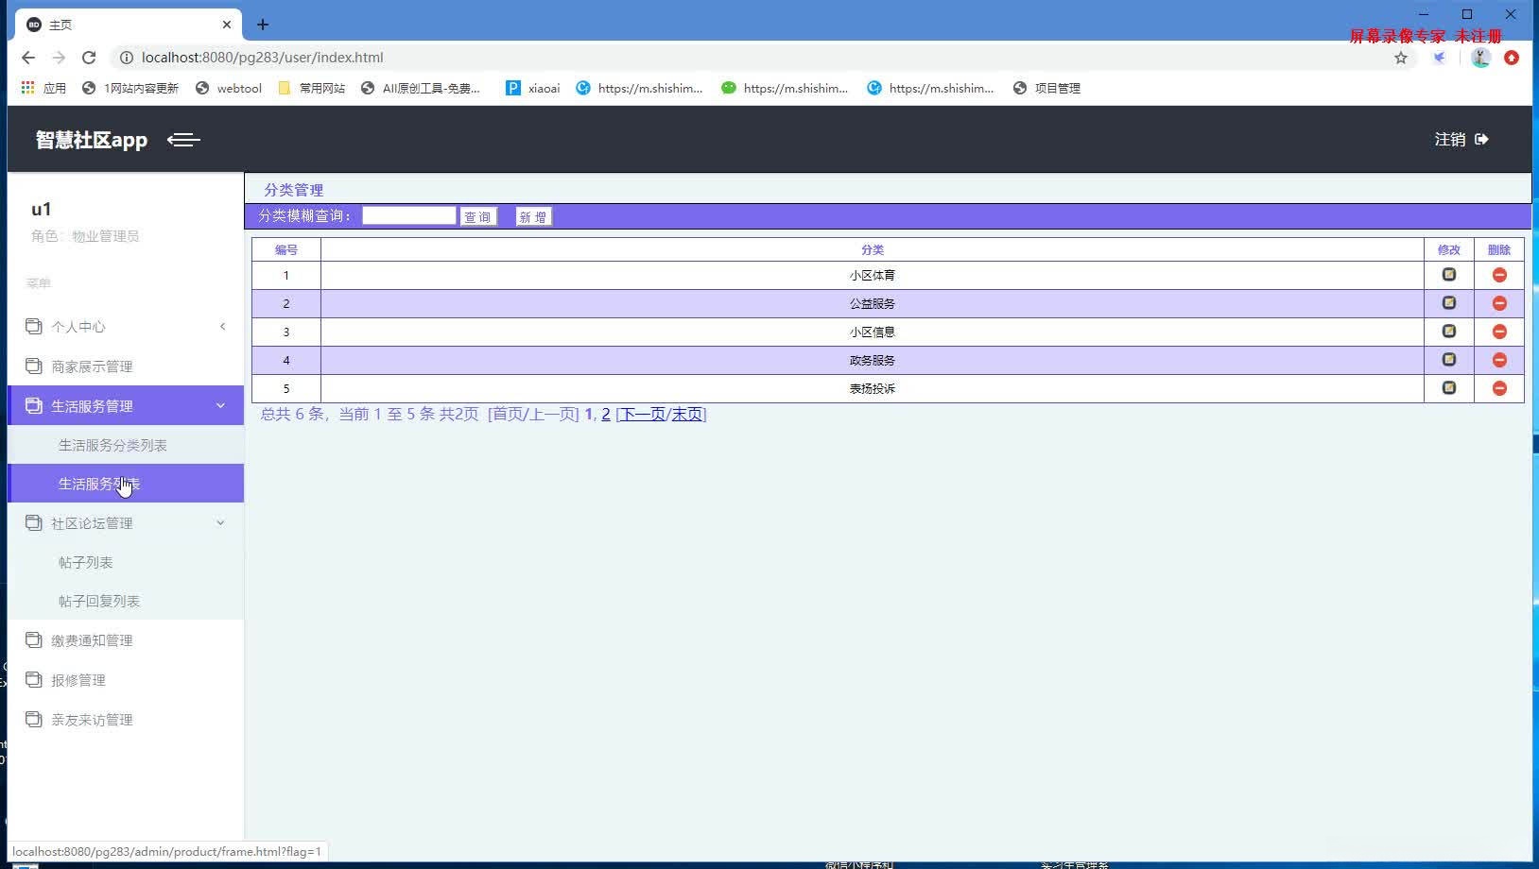This screenshot has height=869, width=1539.
Task: Select 生活服务列表 submenu item
Action: pyautogui.click(x=126, y=484)
